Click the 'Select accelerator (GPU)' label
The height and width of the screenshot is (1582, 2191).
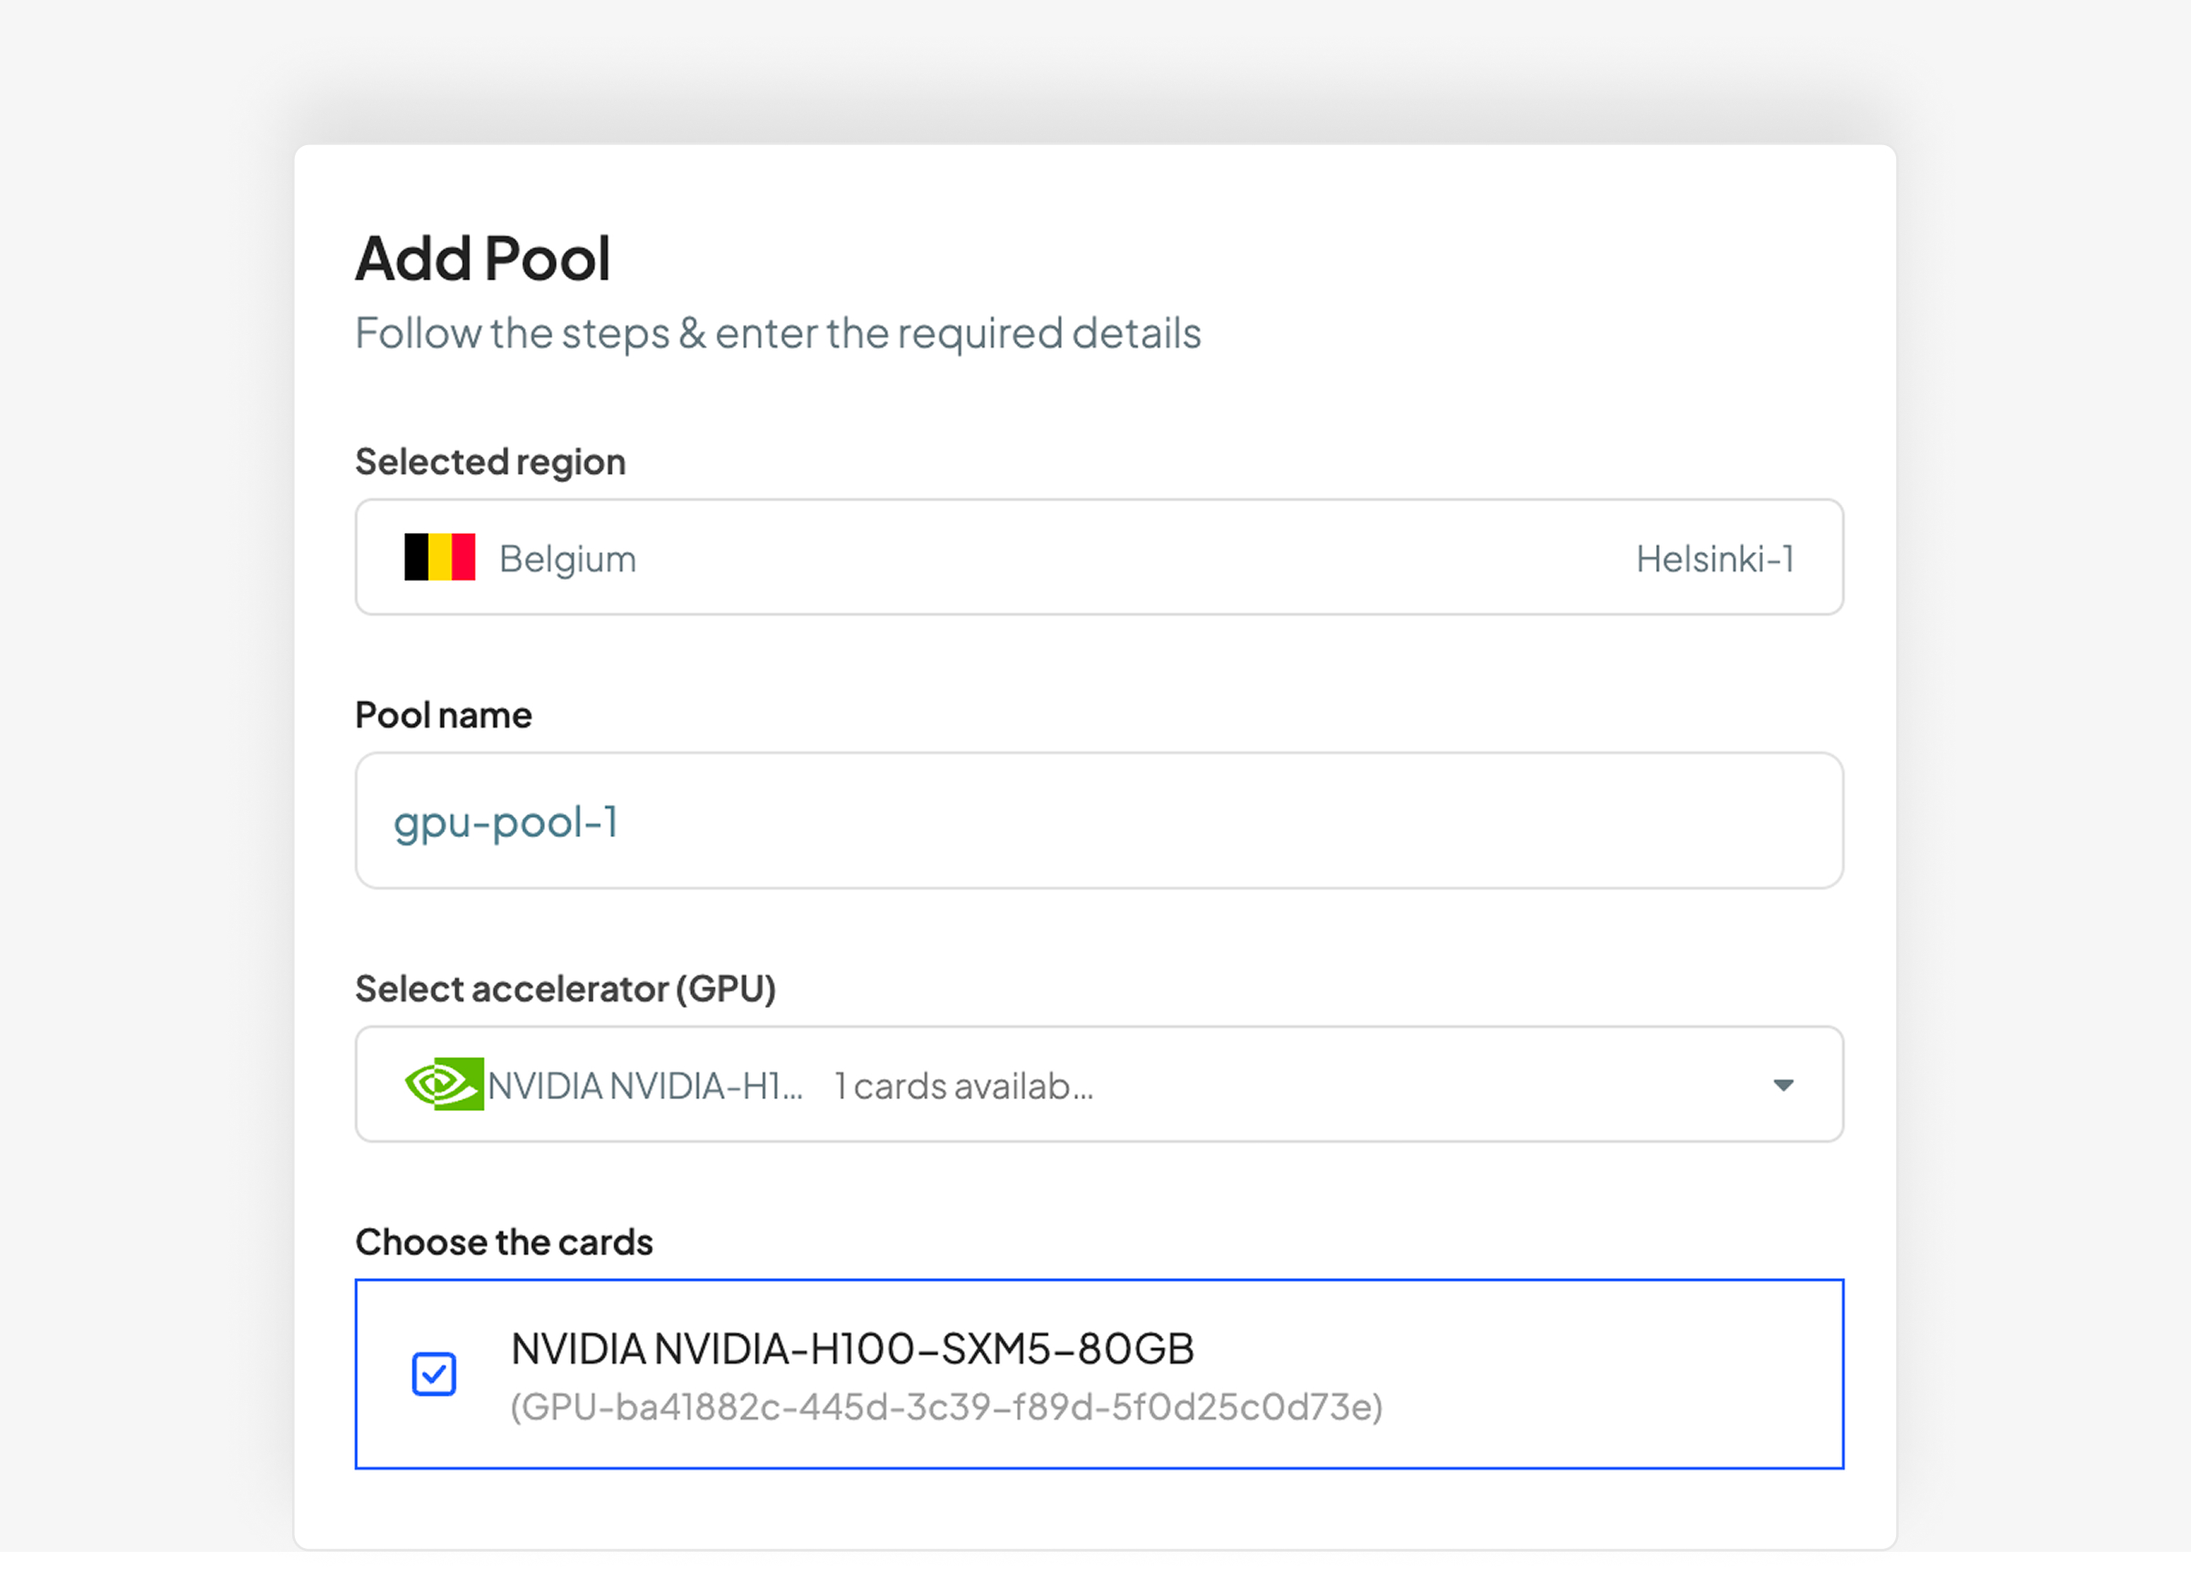point(566,989)
